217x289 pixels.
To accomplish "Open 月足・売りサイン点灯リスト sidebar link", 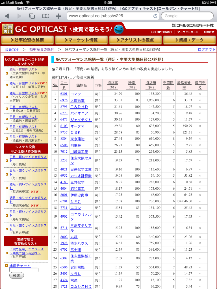I will (28, 227).
